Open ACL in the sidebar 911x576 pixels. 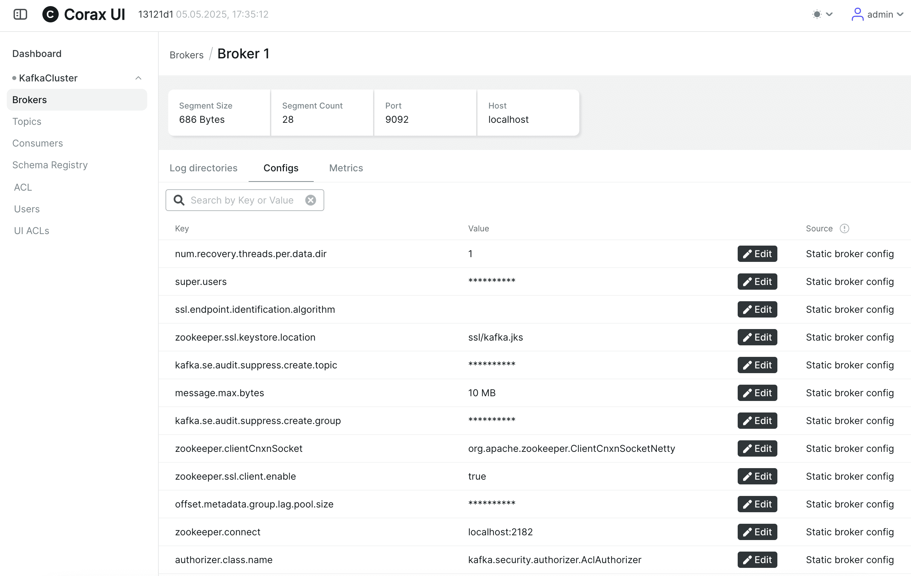[23, 187]
